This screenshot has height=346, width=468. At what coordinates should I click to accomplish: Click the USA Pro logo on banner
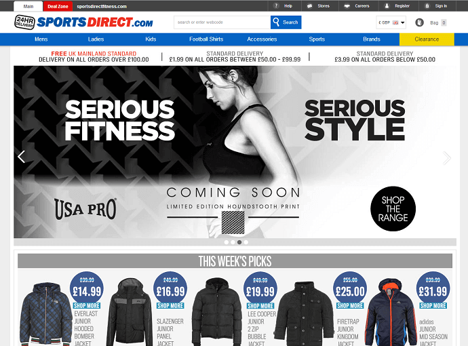[x=85, y=209]
